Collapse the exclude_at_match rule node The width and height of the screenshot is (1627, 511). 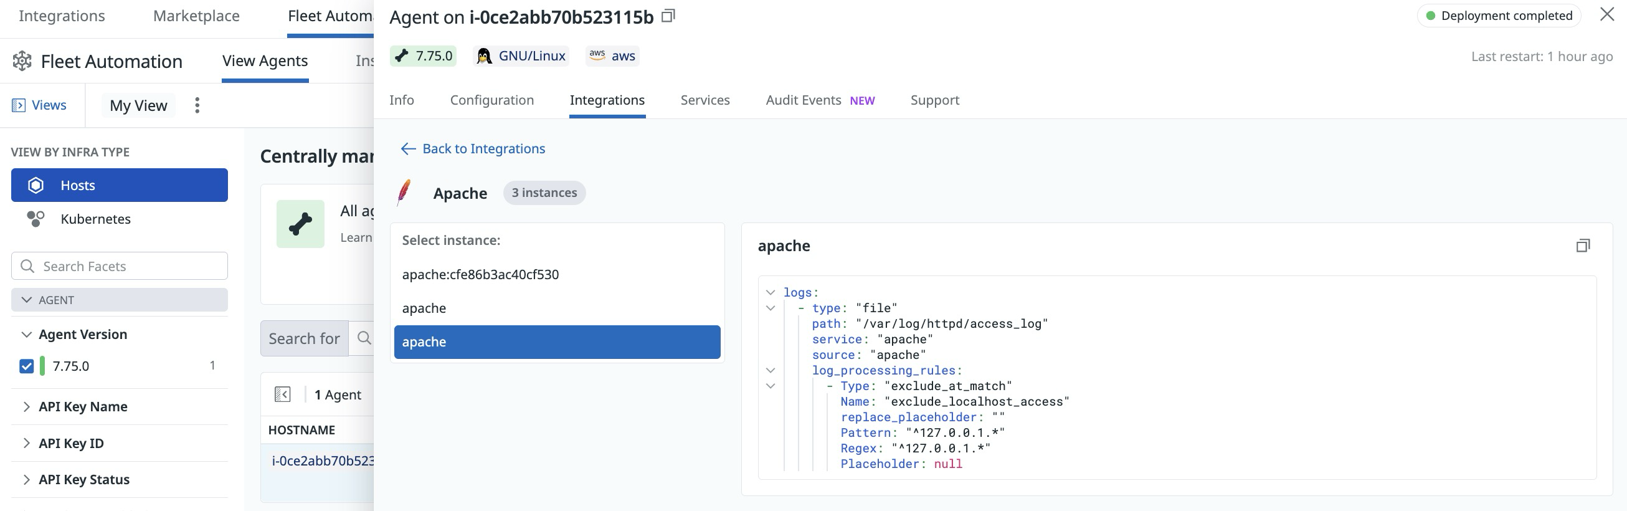click(x=771, y=386)
